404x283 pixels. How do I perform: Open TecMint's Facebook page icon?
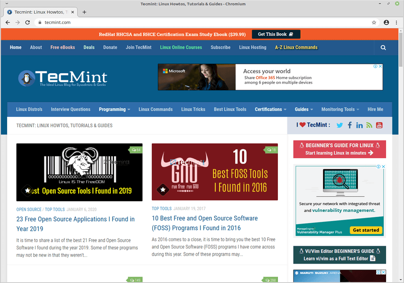350,125
